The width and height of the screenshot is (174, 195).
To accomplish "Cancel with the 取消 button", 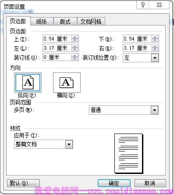I will (150, 183).
